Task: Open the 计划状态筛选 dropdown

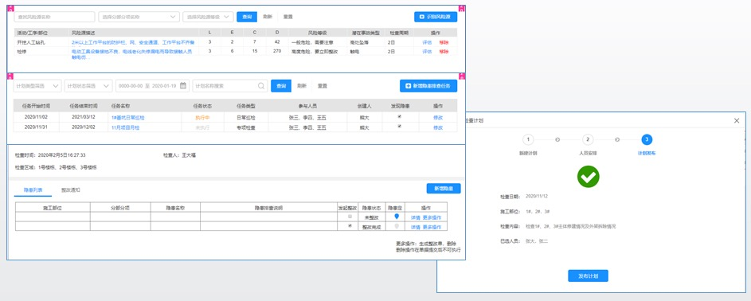Action: (x=88, y=86)
